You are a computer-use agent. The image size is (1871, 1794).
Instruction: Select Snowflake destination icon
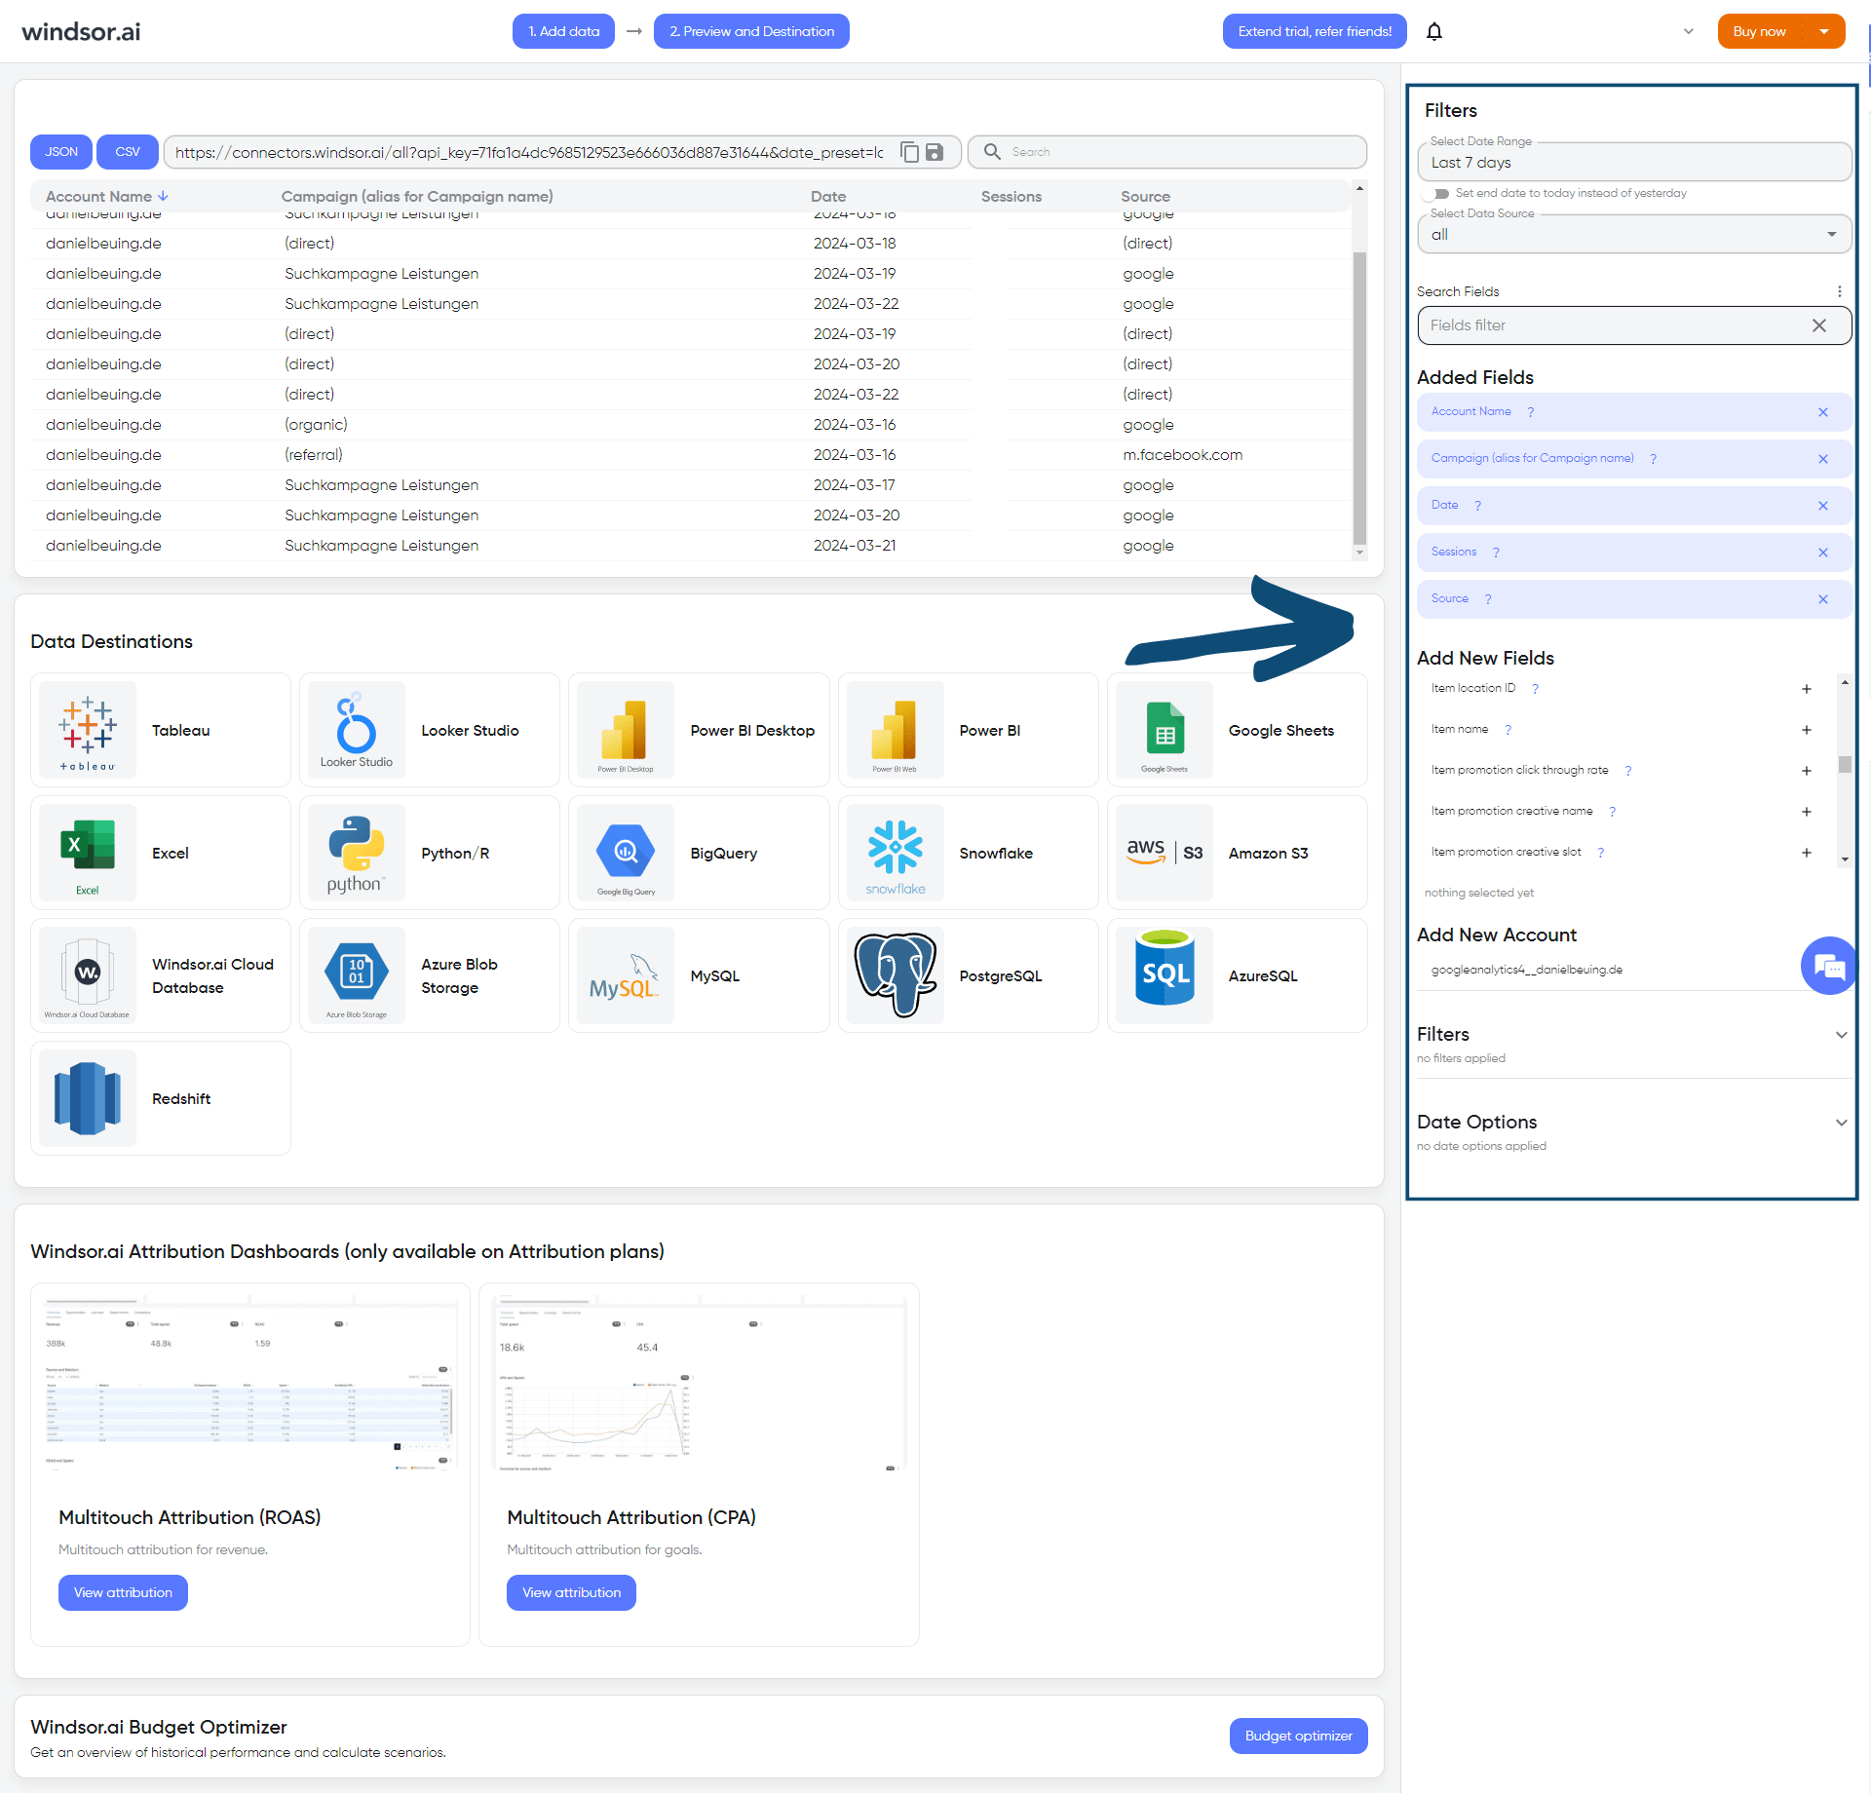click(x=895, y=853)
